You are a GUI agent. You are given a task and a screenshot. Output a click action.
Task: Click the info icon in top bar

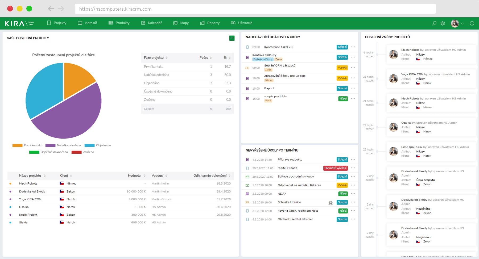472,23
